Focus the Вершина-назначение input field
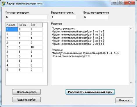The image size is (137, 107). point(96,17)
